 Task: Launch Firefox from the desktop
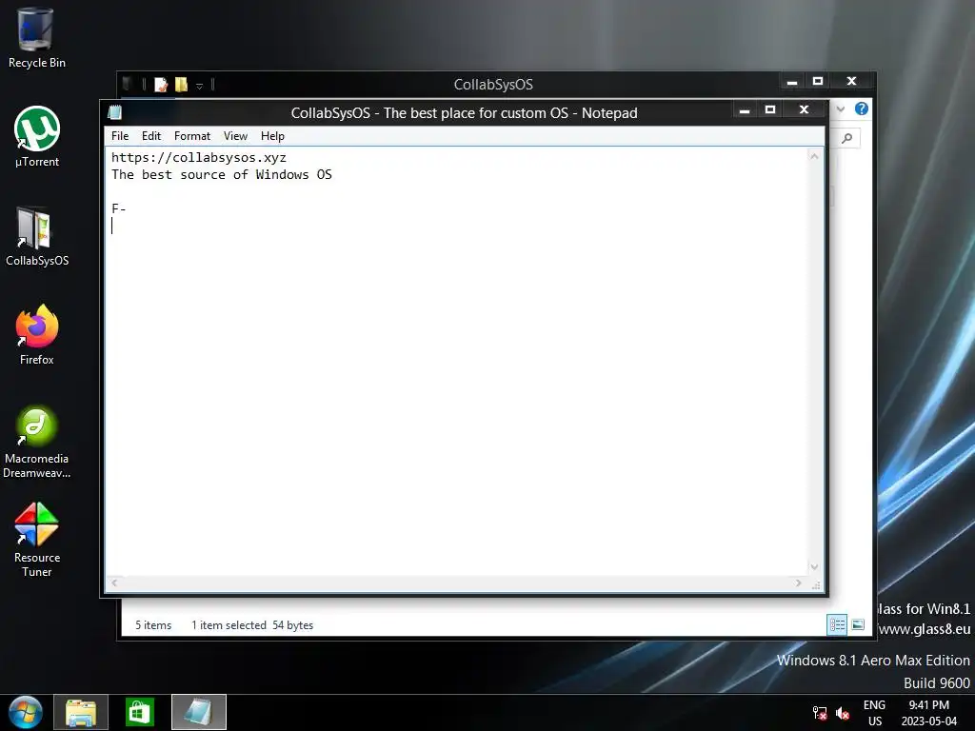coord(37,334)
